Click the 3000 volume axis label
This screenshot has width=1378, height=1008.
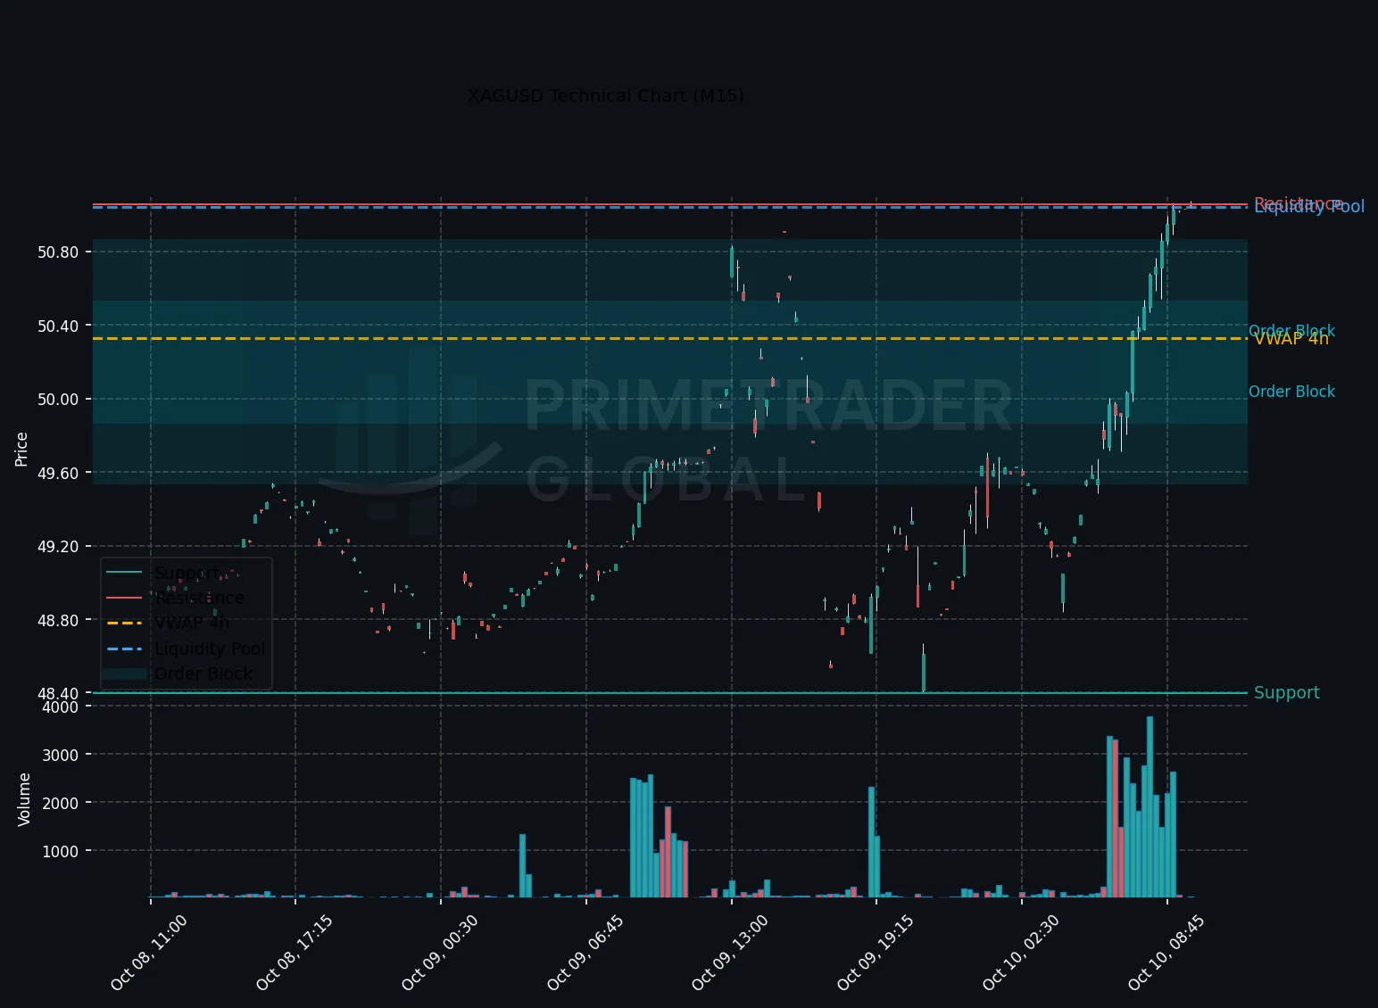coord(62,756)
